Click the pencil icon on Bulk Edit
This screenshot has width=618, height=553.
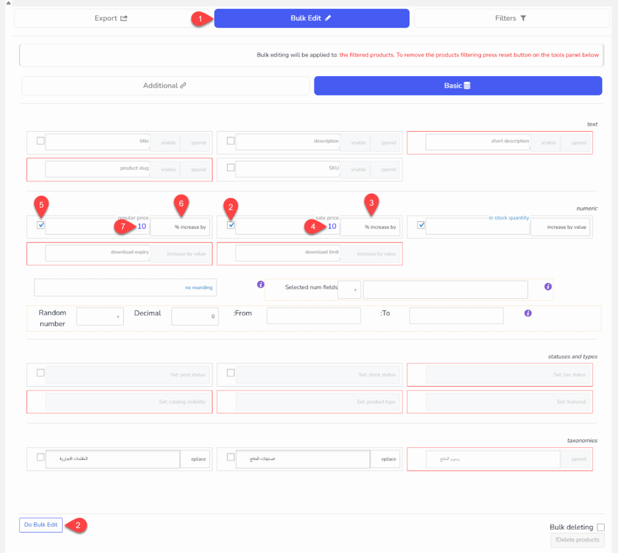click(328, 18)
